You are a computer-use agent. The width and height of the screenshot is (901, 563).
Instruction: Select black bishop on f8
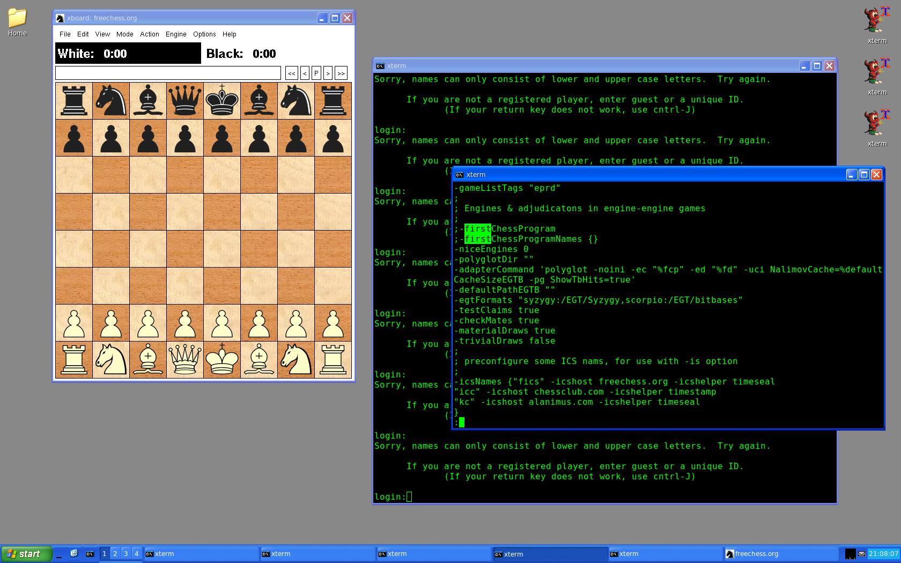click(259, 101)
